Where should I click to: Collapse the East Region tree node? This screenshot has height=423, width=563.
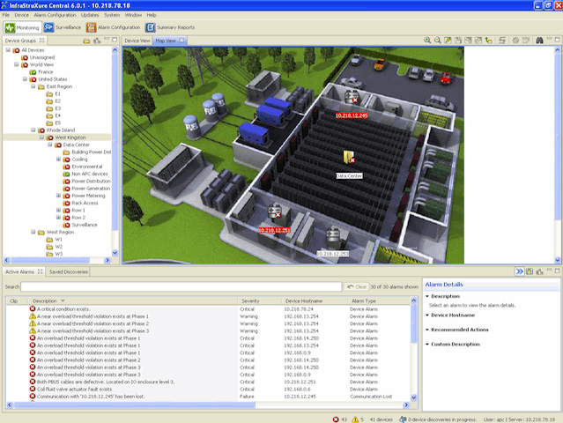(x=33, y=86)
